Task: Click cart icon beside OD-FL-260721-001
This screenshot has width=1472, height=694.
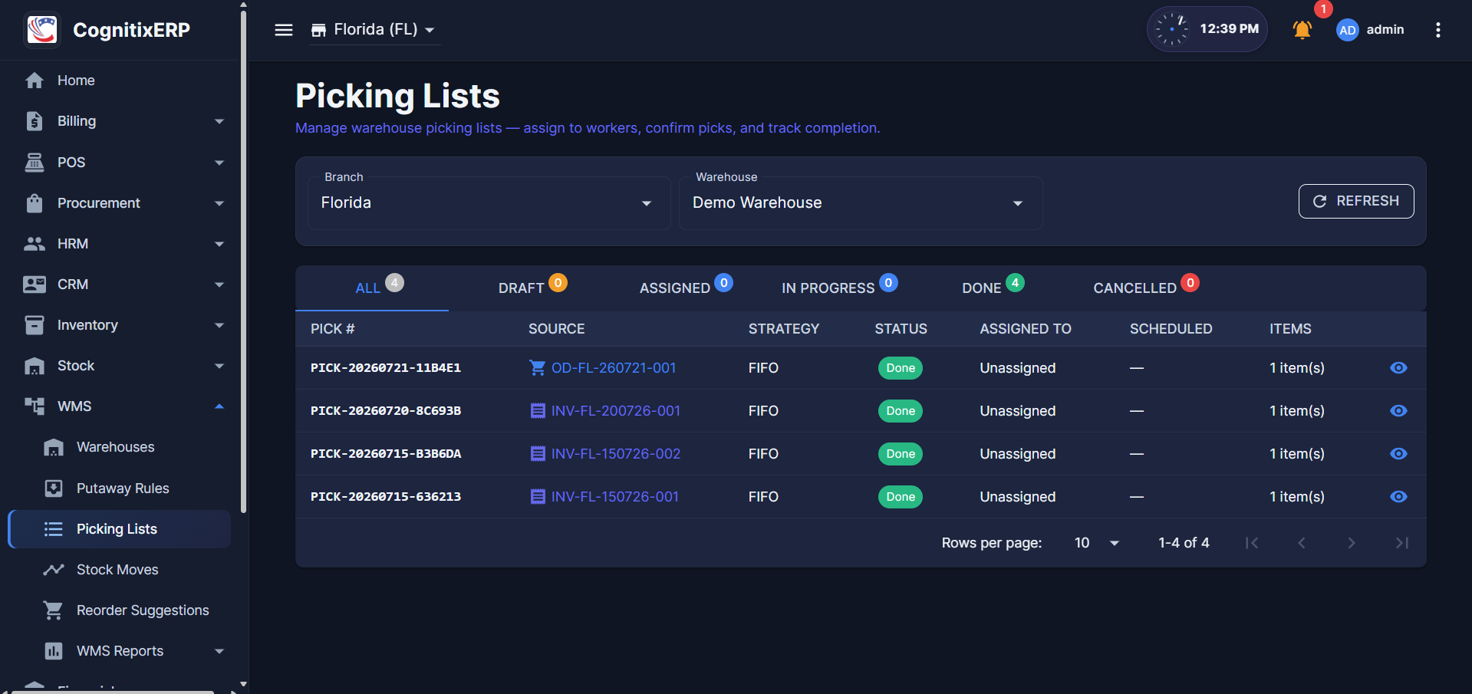Action: 538,368
